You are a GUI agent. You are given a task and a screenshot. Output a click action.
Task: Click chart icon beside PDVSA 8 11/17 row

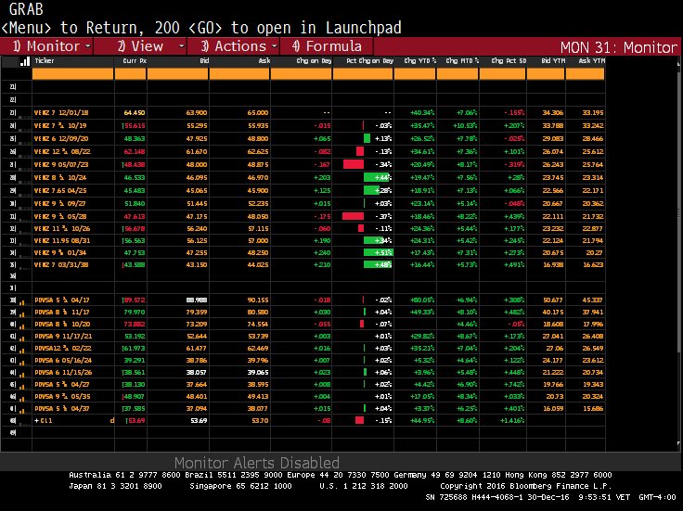22,313
